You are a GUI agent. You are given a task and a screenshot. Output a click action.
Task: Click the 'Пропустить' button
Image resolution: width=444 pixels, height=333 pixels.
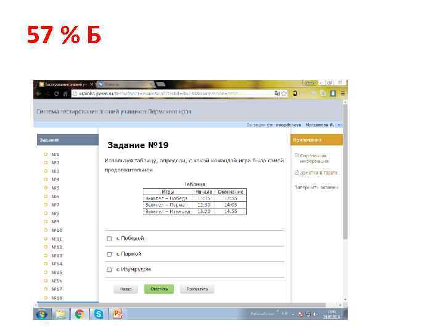[x=197, y=289]
